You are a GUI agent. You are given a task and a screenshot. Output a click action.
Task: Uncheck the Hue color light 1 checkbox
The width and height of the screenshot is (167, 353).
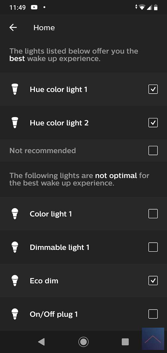153,89
